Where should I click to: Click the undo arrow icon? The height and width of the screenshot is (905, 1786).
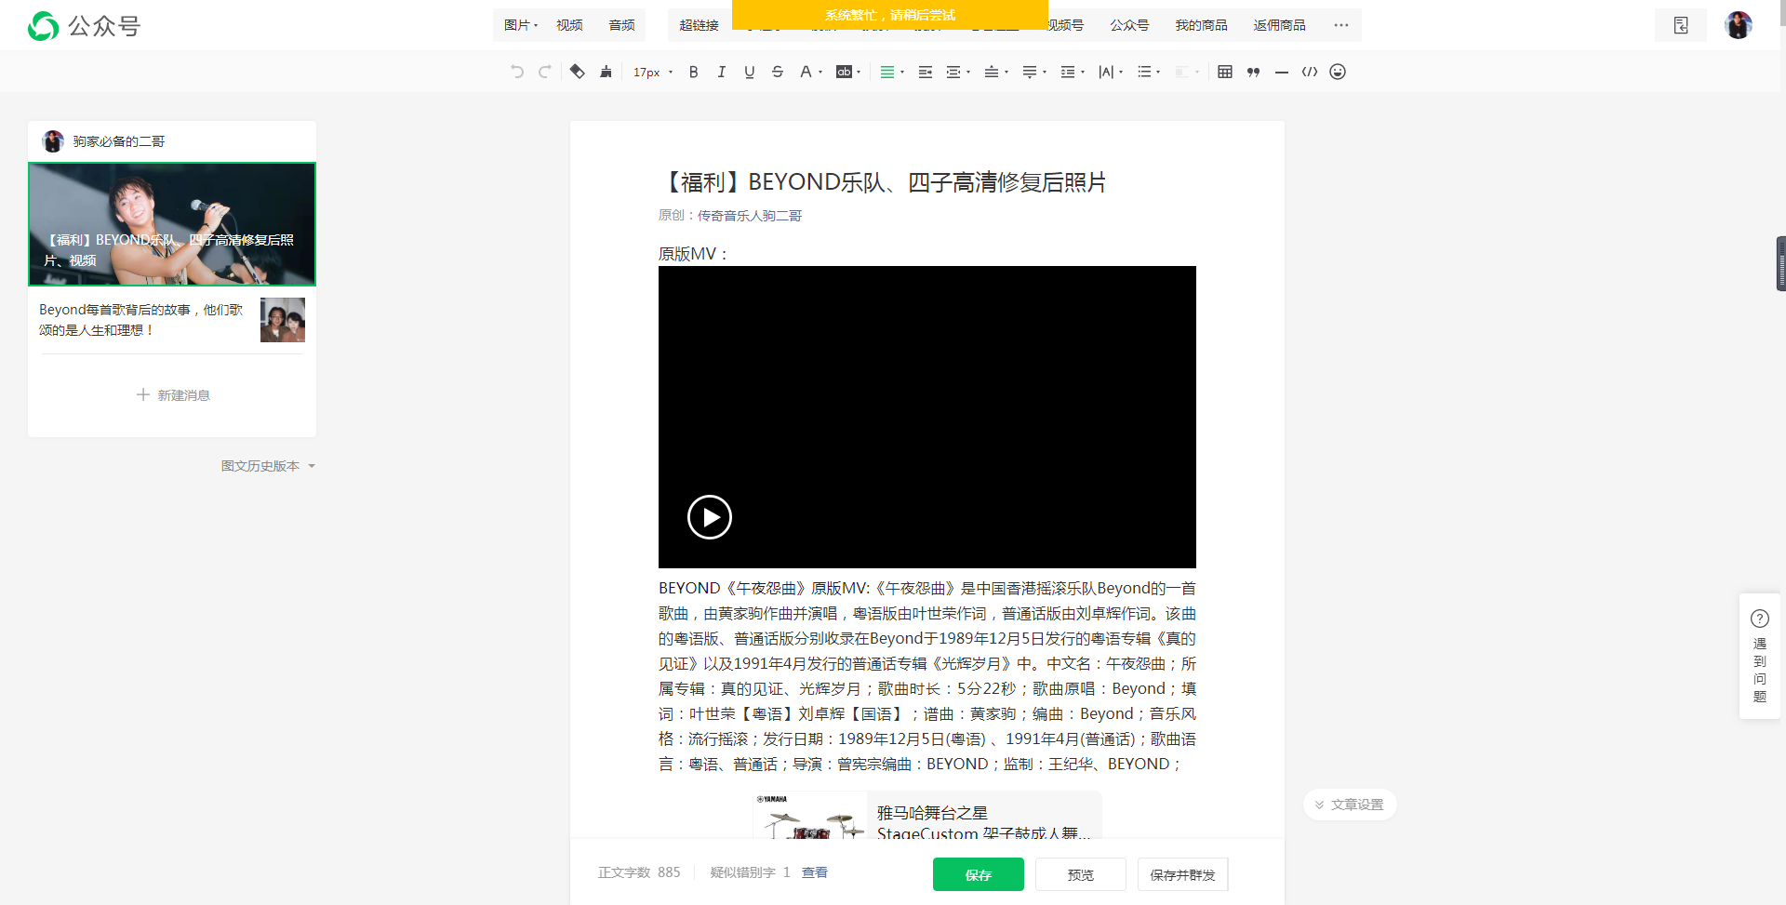pos(517,72)
